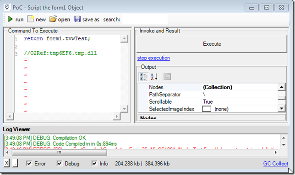The width and height of the screenshot is (295, 175).
Task: Click the Log Viewer scroll left arrow
Action: click(x=7, y=153)
